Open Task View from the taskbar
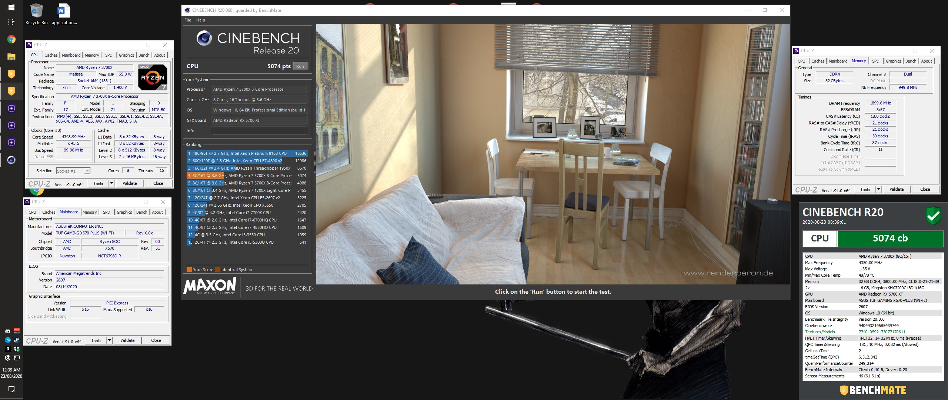This screenshot has height=400, width=948. click(11, 22)
